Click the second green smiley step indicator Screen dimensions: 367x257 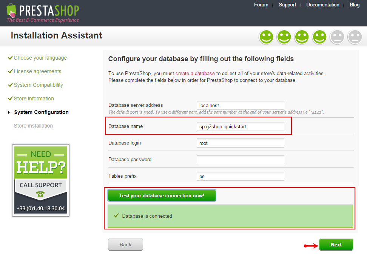(284, 37)
